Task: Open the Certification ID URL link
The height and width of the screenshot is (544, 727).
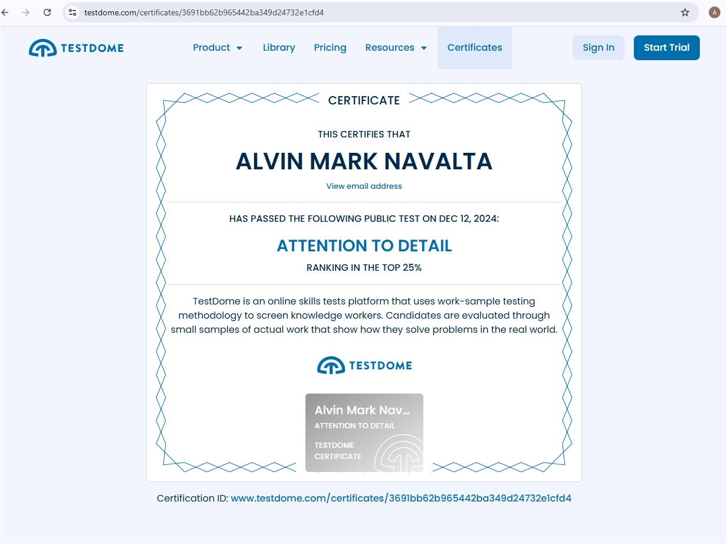Action: [x=401, y=499]
